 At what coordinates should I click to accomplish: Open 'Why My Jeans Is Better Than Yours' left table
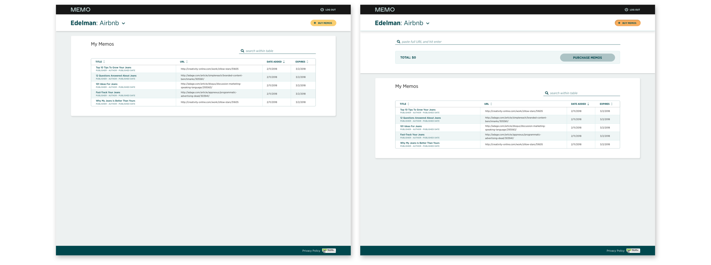tap(115, 101)
